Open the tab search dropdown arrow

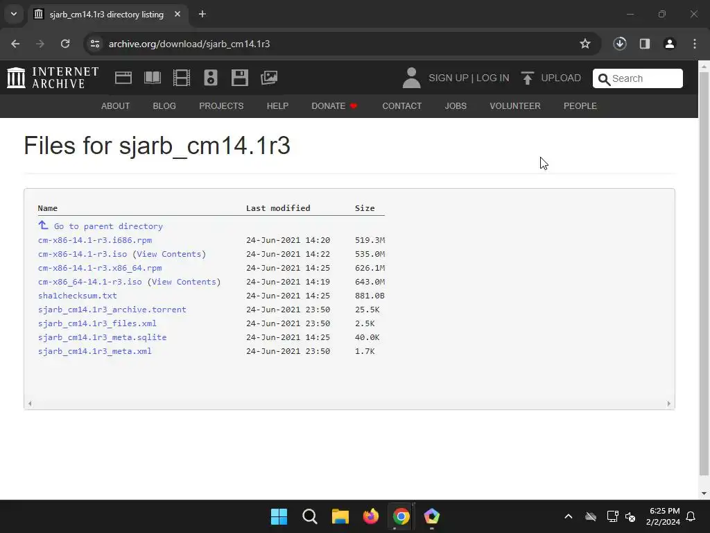pos(14,14)
